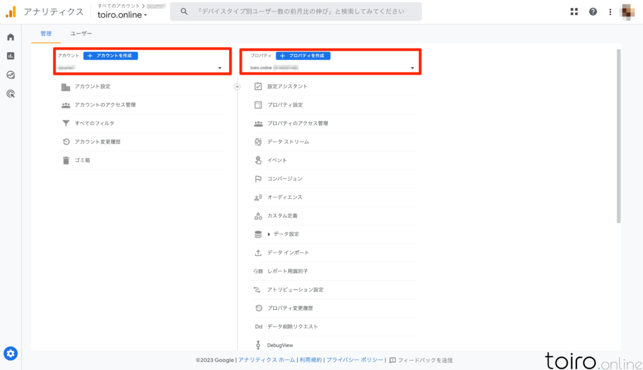Image resolution: width=643 pixels, height=370 pixels.
Task: Expand the property selector dropdown
Action: click(x=413, y=68)
